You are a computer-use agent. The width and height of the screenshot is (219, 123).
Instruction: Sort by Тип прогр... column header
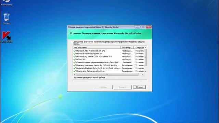click(127, 47)
